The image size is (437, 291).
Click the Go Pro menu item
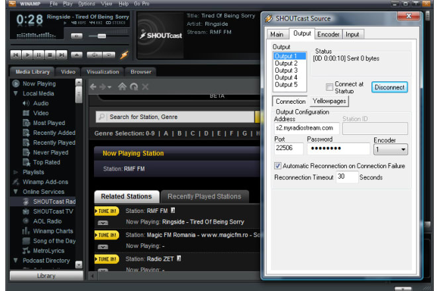click(142, 4)
